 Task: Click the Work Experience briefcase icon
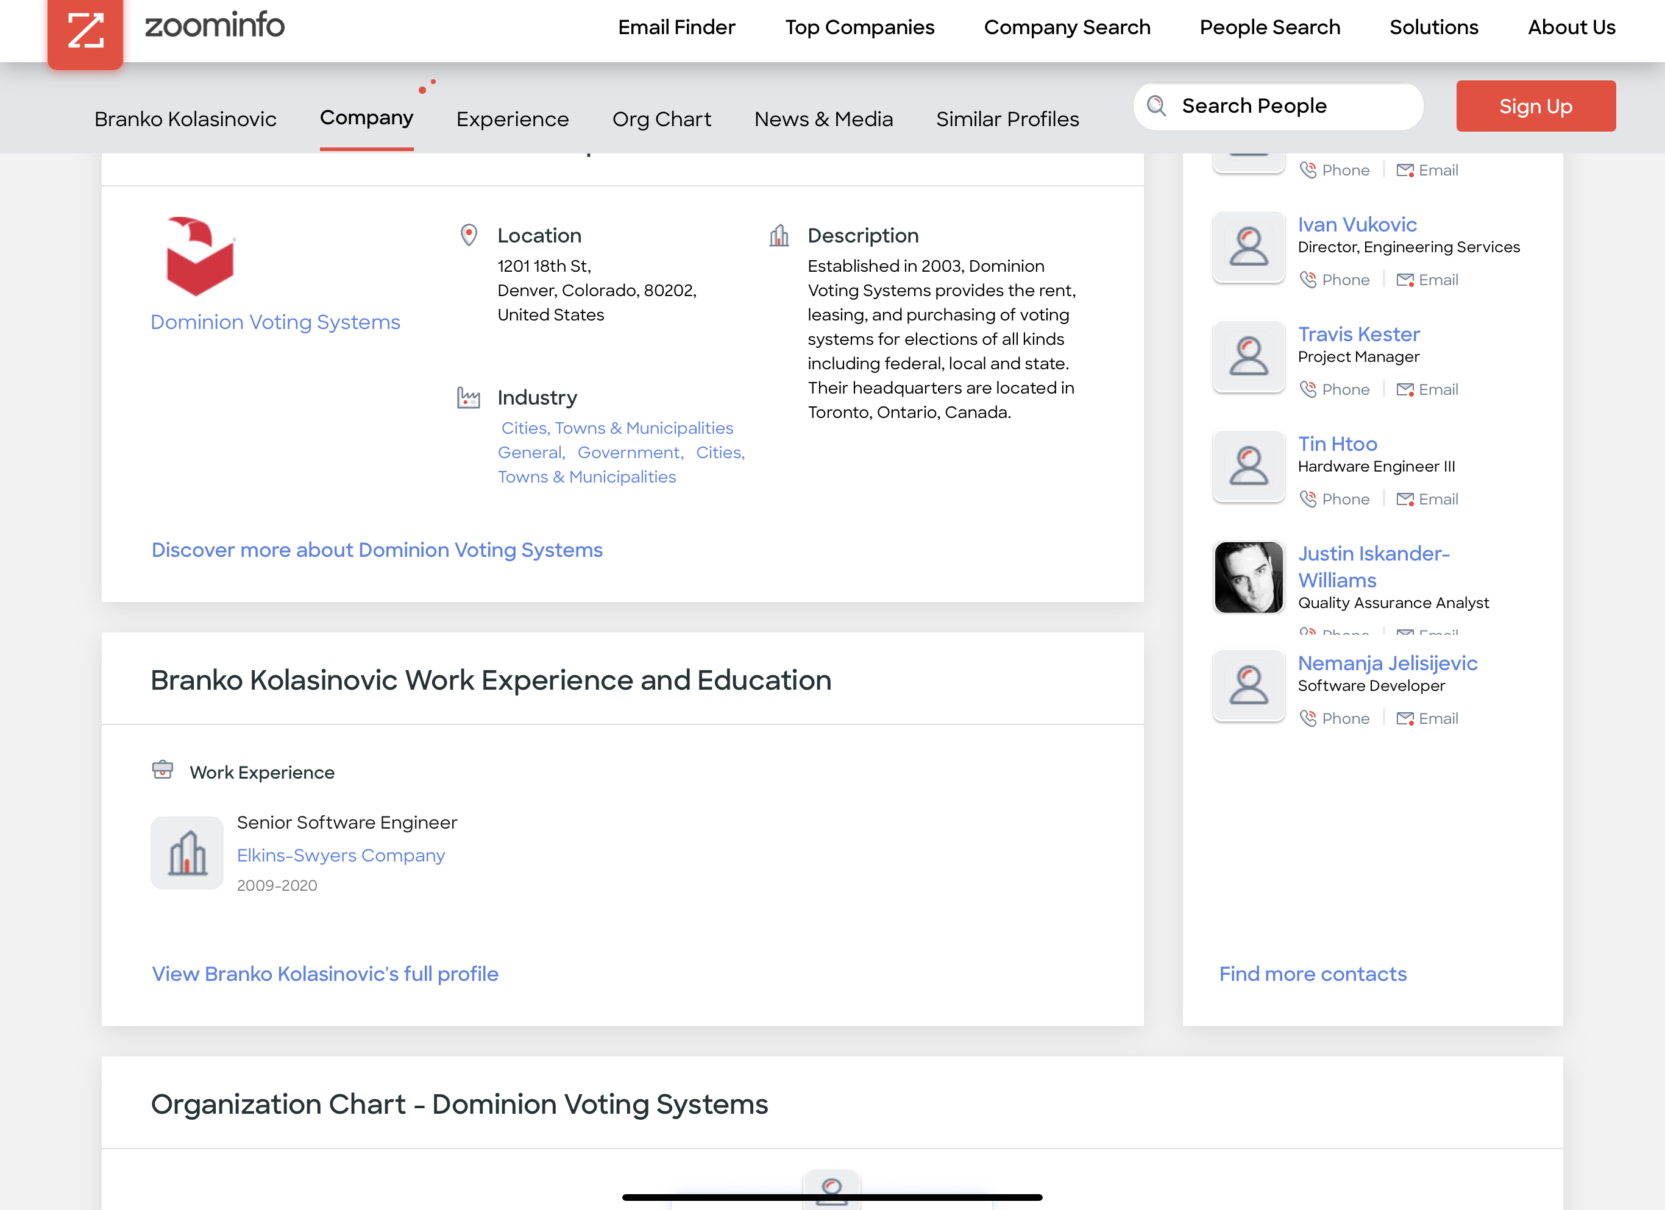162,770
